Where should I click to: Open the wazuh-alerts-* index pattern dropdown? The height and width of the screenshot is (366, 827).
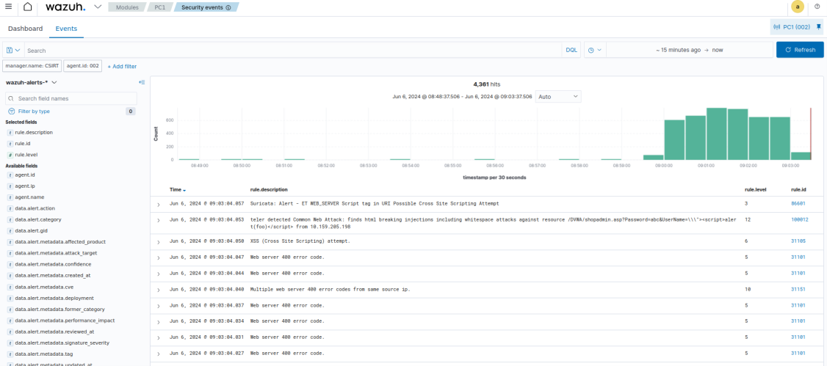pyautogui.click(x=31, y=82)
